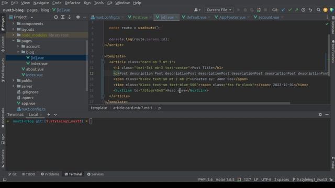
Task: Open the File menu
Action: click(5, 3)
